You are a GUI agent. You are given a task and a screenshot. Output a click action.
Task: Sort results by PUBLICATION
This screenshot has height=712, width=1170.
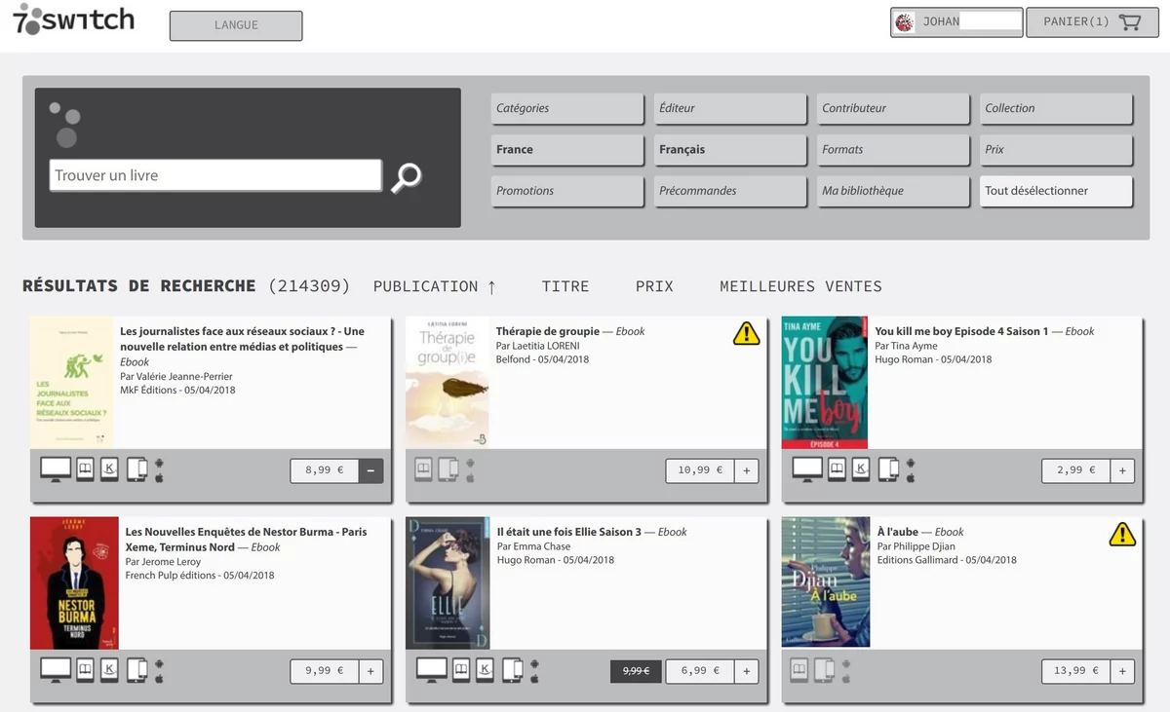coord(435,286)
